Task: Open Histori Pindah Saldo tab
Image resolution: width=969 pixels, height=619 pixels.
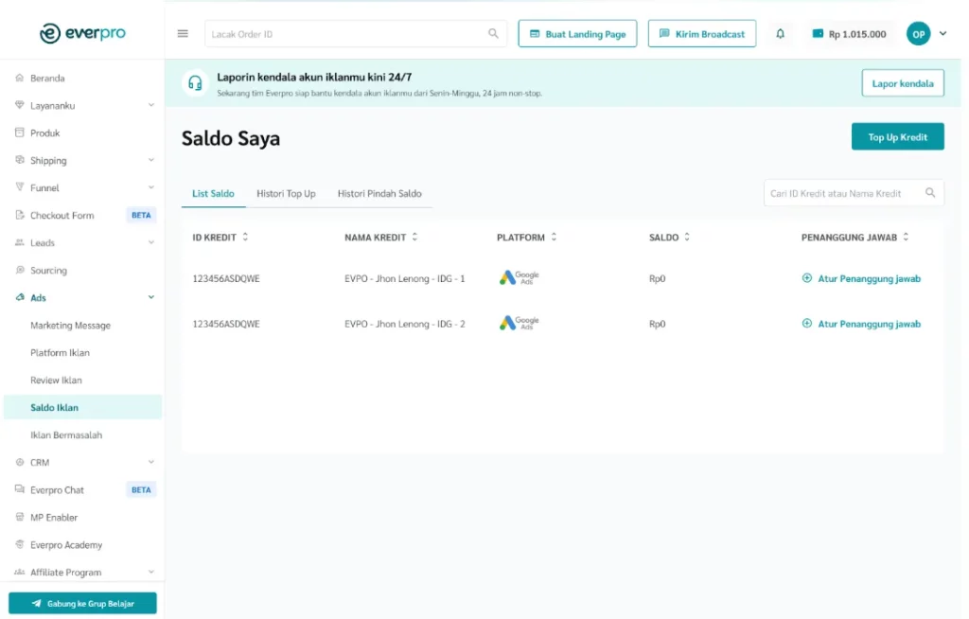Action: coord(379,194)
